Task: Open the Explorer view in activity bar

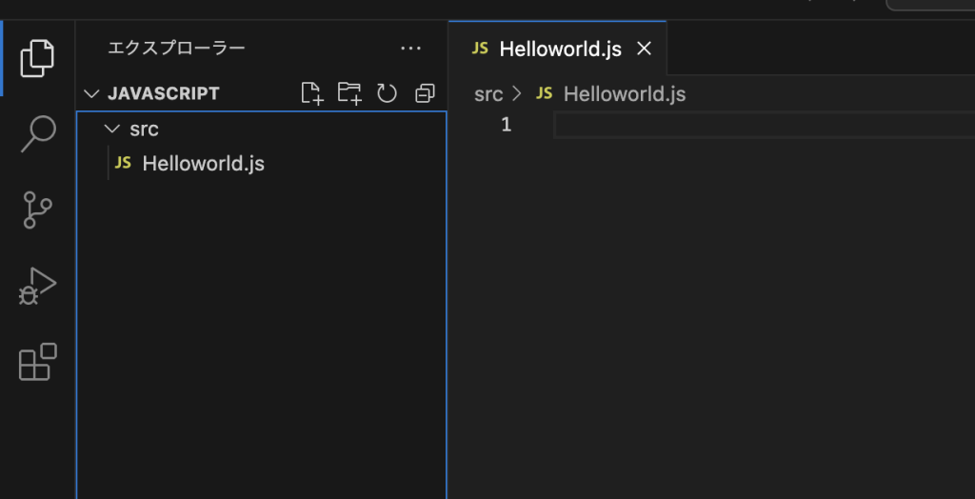Action: coord(37,57)
